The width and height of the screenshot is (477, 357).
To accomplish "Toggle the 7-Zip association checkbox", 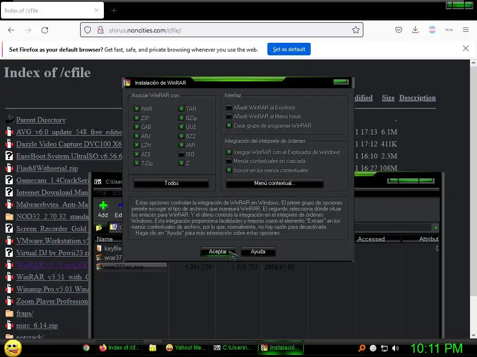I will [136, 163].
